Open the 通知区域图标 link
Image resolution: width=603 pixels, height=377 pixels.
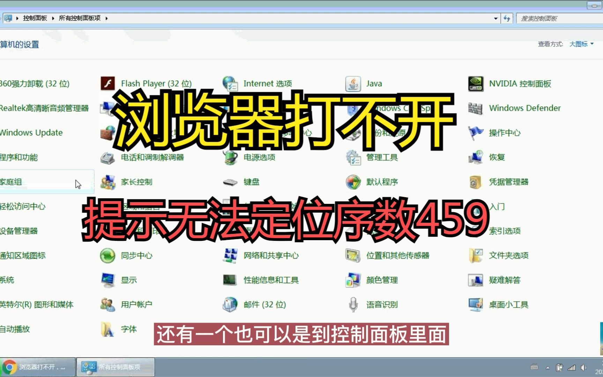point(23,256)
